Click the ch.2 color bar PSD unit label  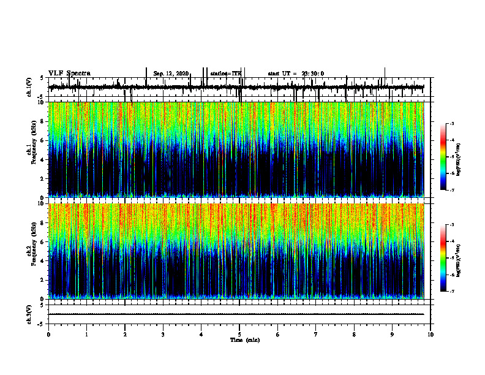pos(459,260)
